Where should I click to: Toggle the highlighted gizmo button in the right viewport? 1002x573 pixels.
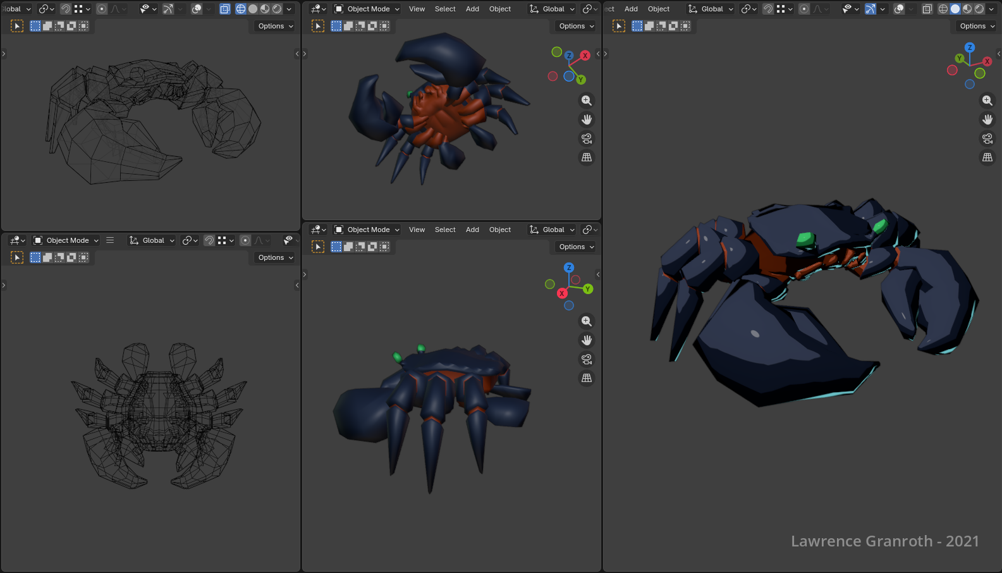[871, 9]
